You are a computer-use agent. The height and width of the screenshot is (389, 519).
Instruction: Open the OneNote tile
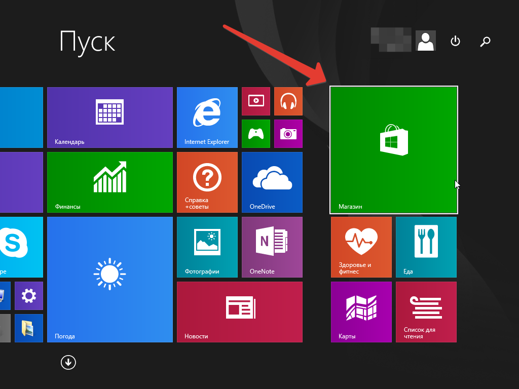click(272, 247)
